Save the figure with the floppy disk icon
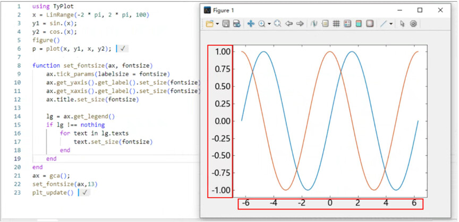 226,24
